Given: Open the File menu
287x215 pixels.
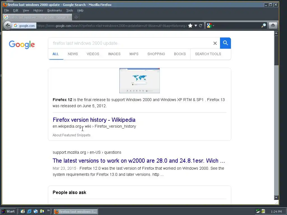Looking at the screenshot, I should click(x=6, y=10).
